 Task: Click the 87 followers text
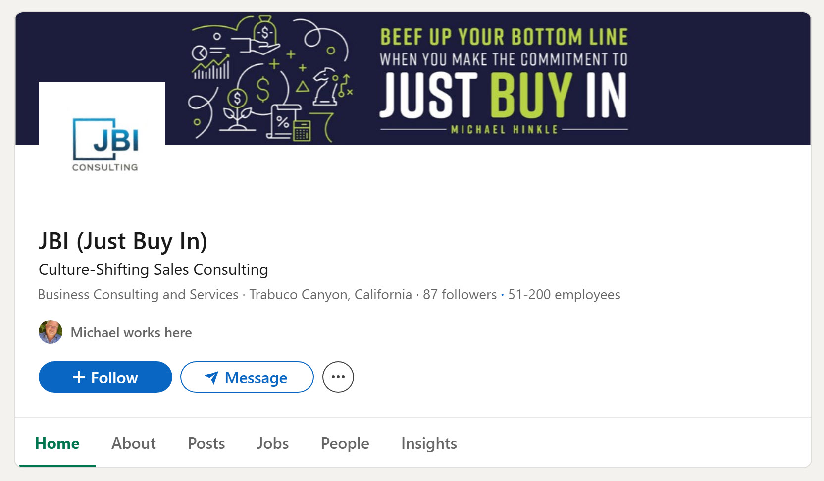click(x=460, y=295)
